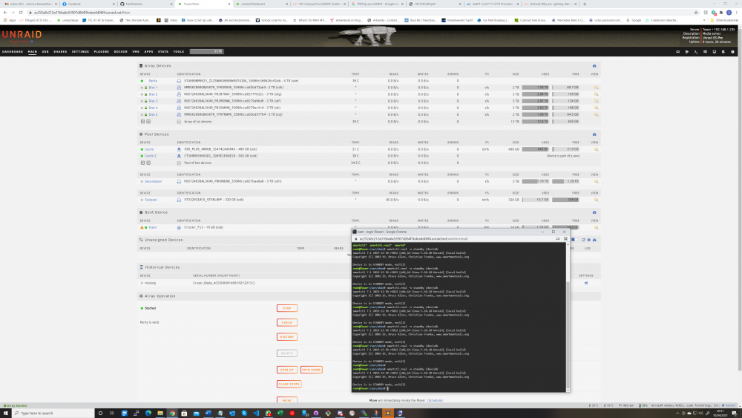Refresh the Unassigned Devices list

click(583, 240)
